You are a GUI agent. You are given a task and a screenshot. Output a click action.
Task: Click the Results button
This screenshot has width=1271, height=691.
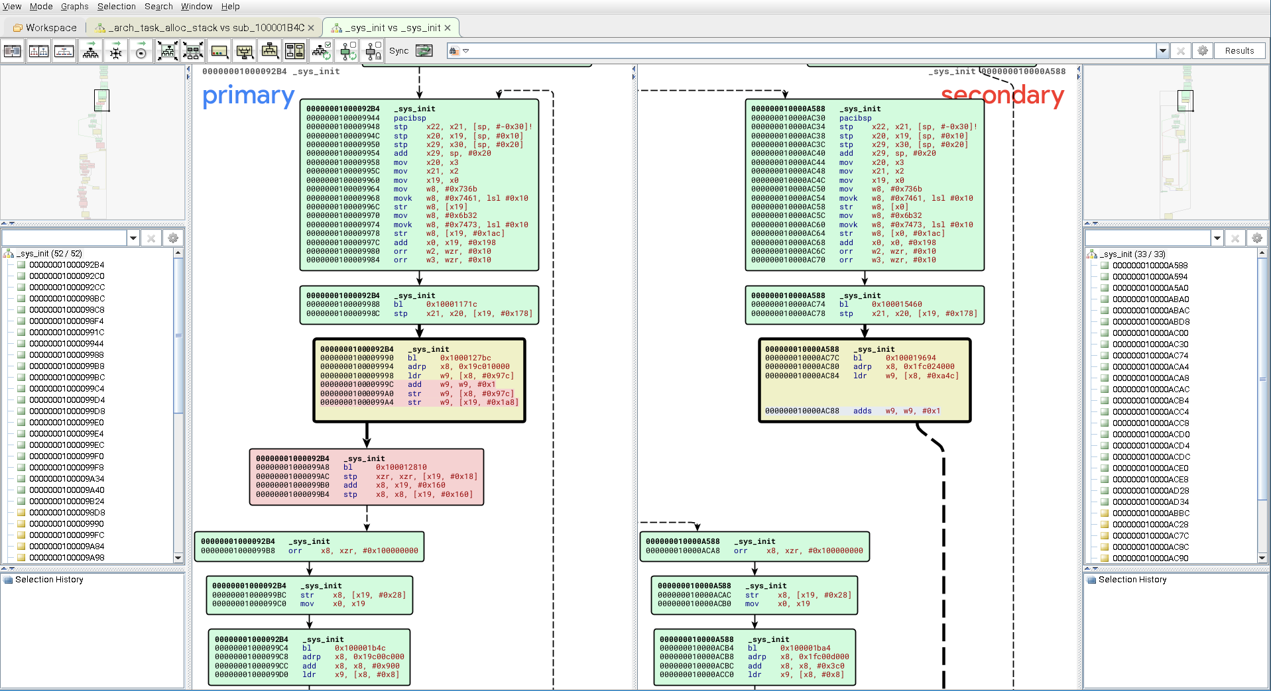1239,51
